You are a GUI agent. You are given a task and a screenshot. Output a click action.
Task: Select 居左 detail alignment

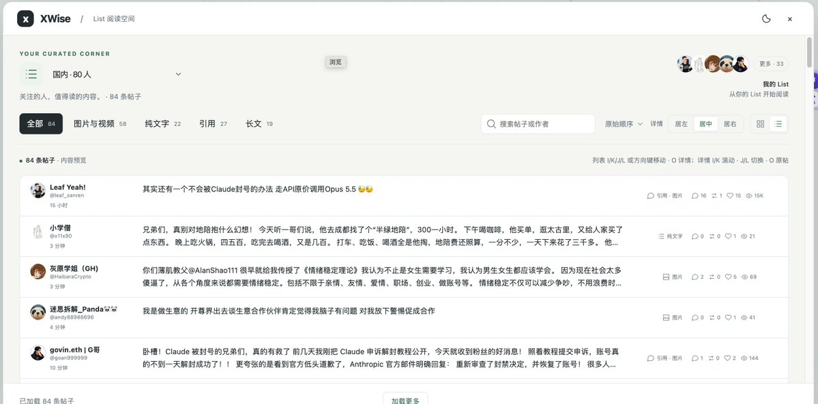point(682,124)
